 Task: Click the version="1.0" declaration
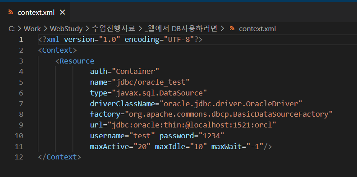tap(92, 40)
